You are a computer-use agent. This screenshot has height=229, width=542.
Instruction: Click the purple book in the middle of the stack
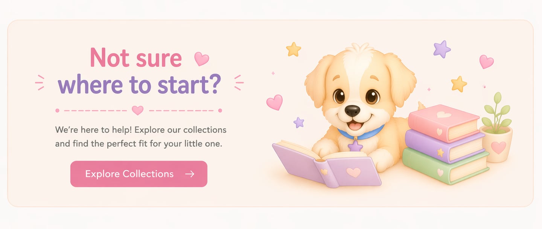(444, 146)
